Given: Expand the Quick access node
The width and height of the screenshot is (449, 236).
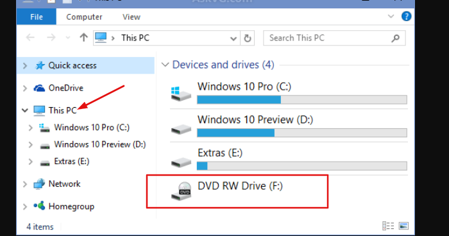Looking at the screenshot, I should click(x=25, y=65).
